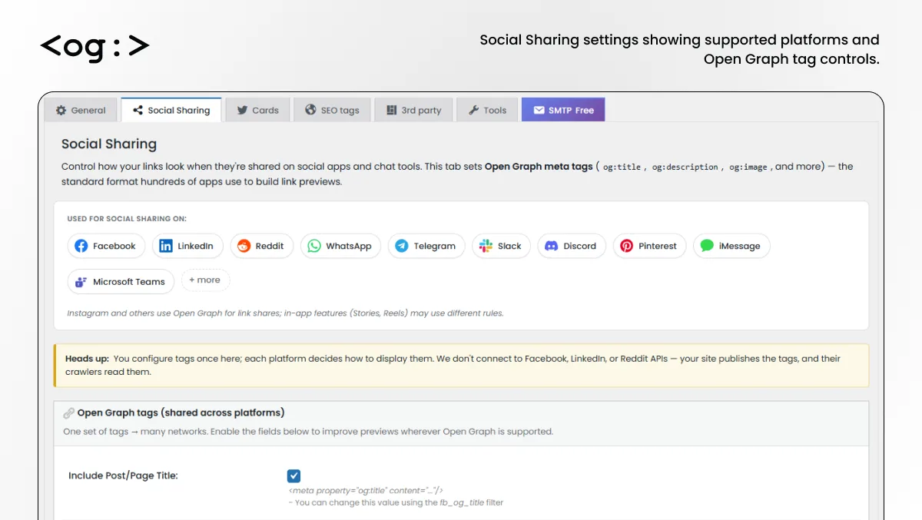This screenshot has width=922, height=520.
Task: Click the share icon on the Social Sharing tab
Action: pyautogui.click(x=138, y=111)
